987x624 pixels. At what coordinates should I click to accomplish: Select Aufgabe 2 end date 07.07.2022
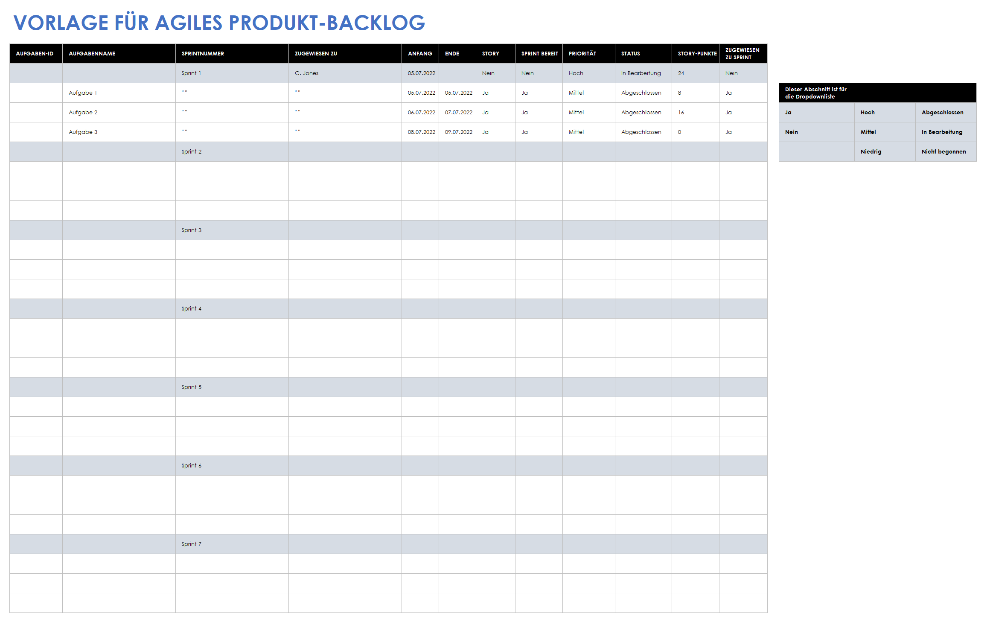457,112
